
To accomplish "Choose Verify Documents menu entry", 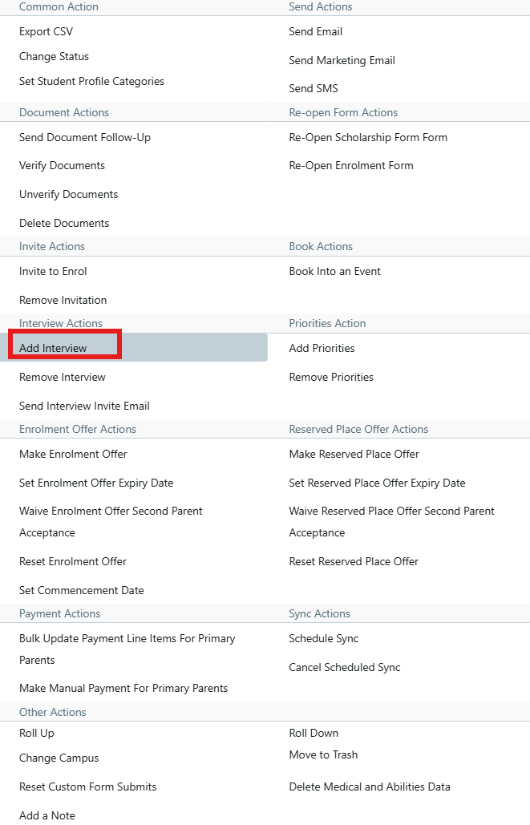I will pos(62,166).
